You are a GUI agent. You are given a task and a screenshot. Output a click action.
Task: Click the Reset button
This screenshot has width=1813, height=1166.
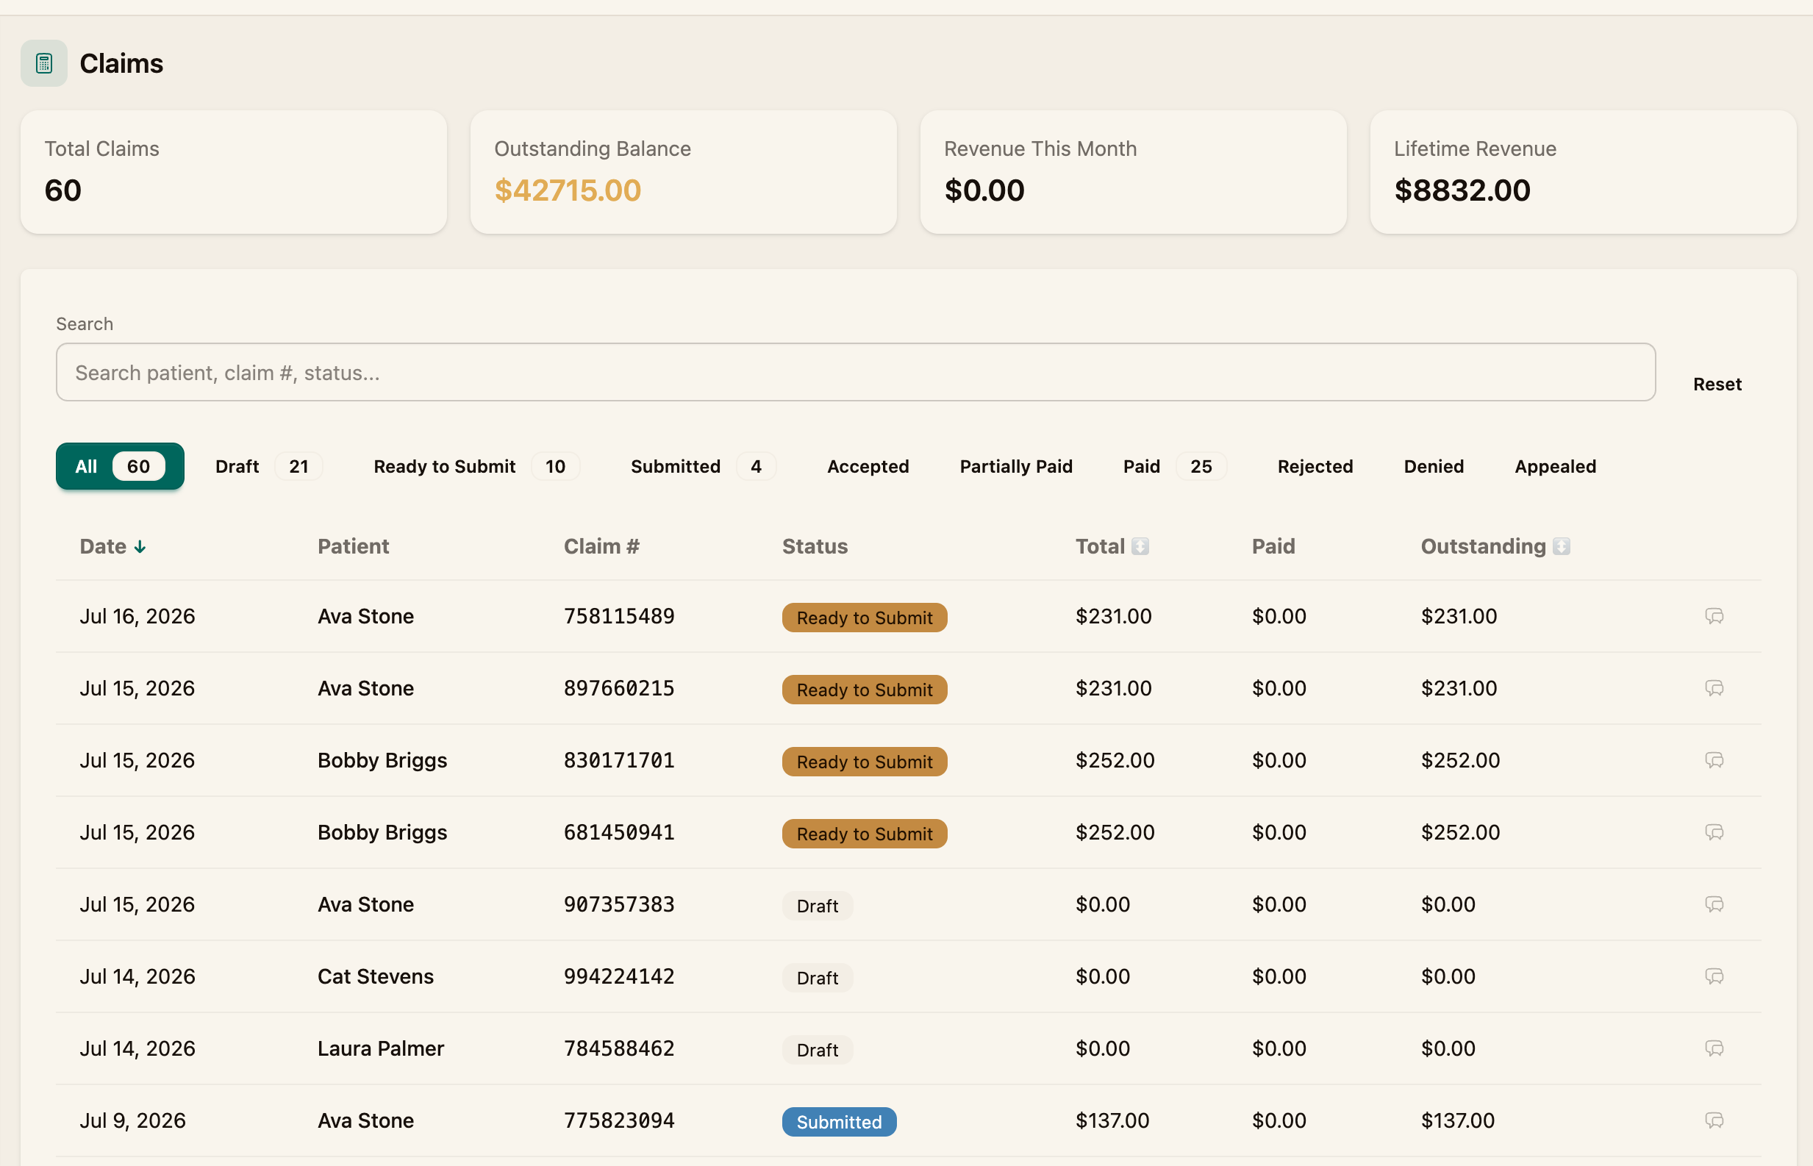pos(1717,384)
